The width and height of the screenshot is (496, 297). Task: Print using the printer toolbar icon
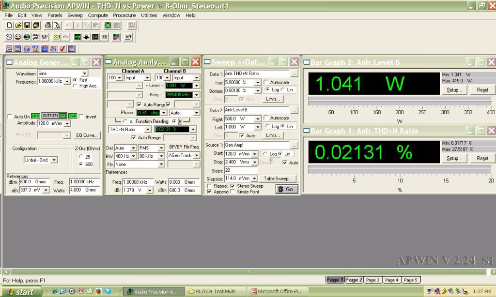(48, 25)
